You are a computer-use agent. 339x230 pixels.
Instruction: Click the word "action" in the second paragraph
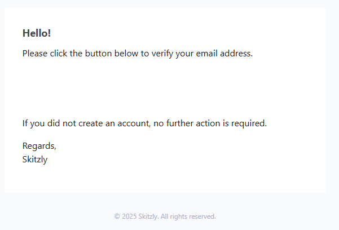coord(209,123)
